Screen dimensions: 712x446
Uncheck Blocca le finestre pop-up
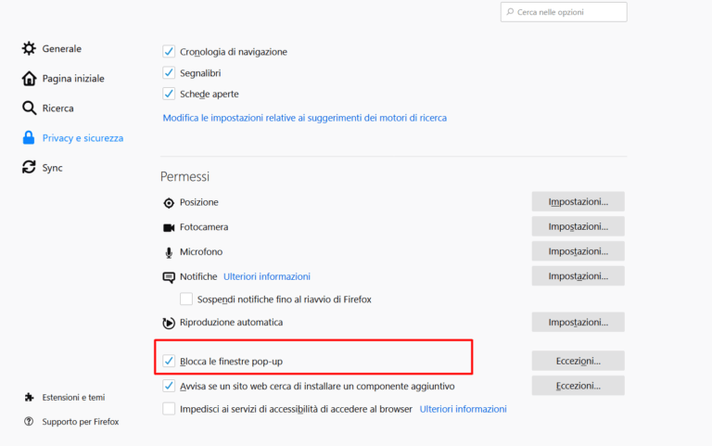point(169,361)
